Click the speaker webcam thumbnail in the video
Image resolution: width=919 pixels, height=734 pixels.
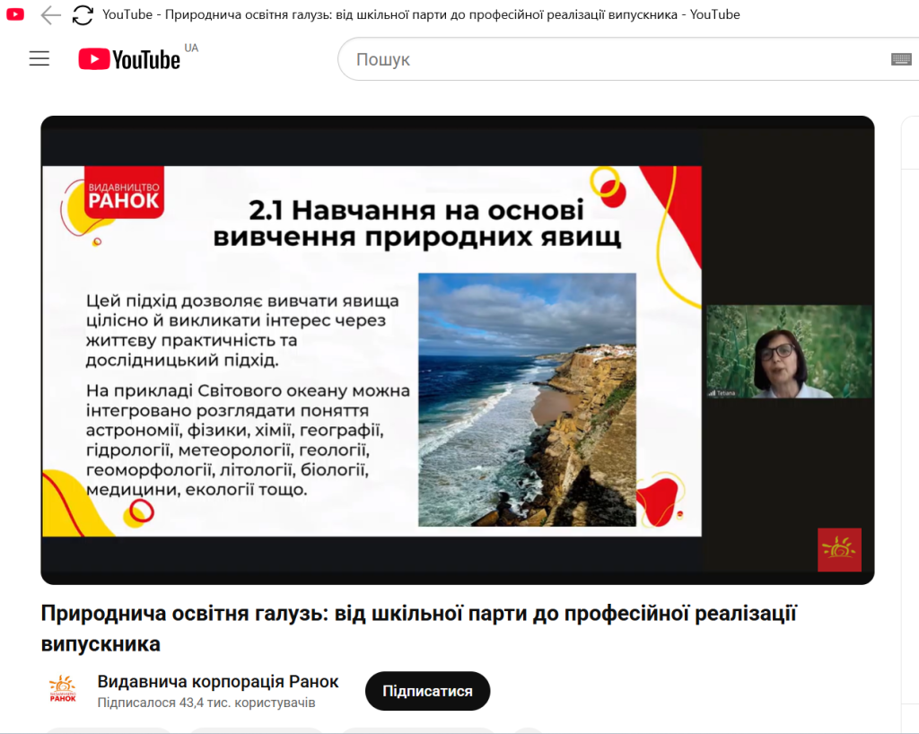788,352
